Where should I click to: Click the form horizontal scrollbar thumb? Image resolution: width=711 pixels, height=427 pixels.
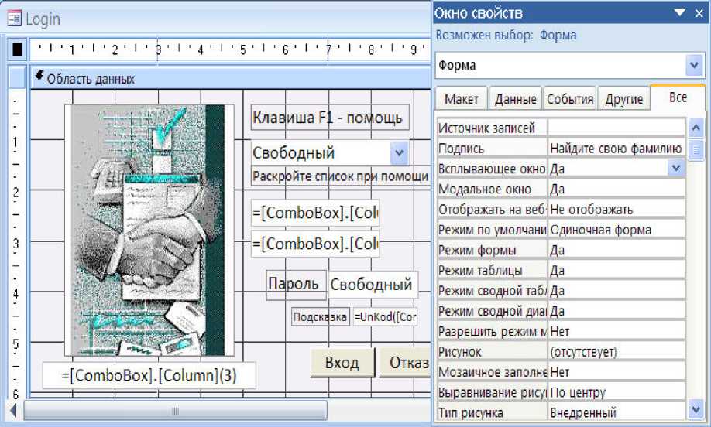point(175,411)
